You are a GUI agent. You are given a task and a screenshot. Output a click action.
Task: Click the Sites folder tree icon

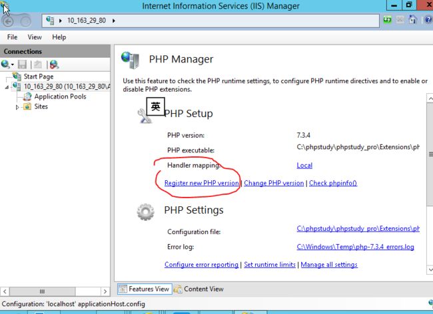27,106
